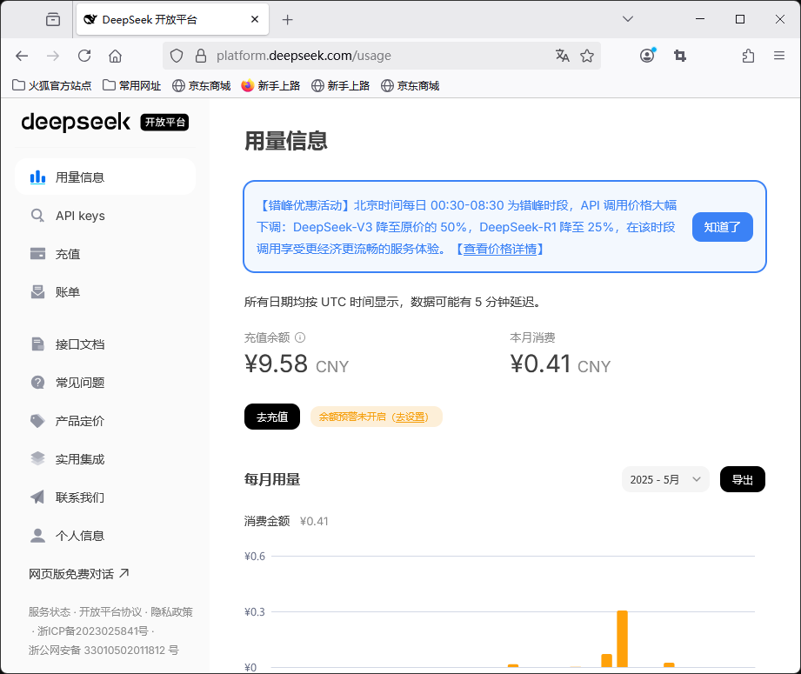Click the layers icon beside 实用集成

coord(37,459)
